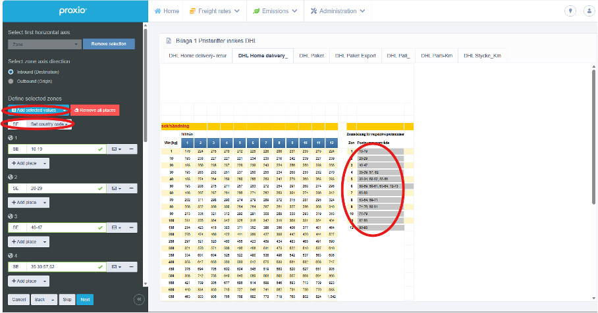The width and height of the screenshot is (598, 313).
Task: Remove zone 1 place with minus icon
Action: (132, 149)
